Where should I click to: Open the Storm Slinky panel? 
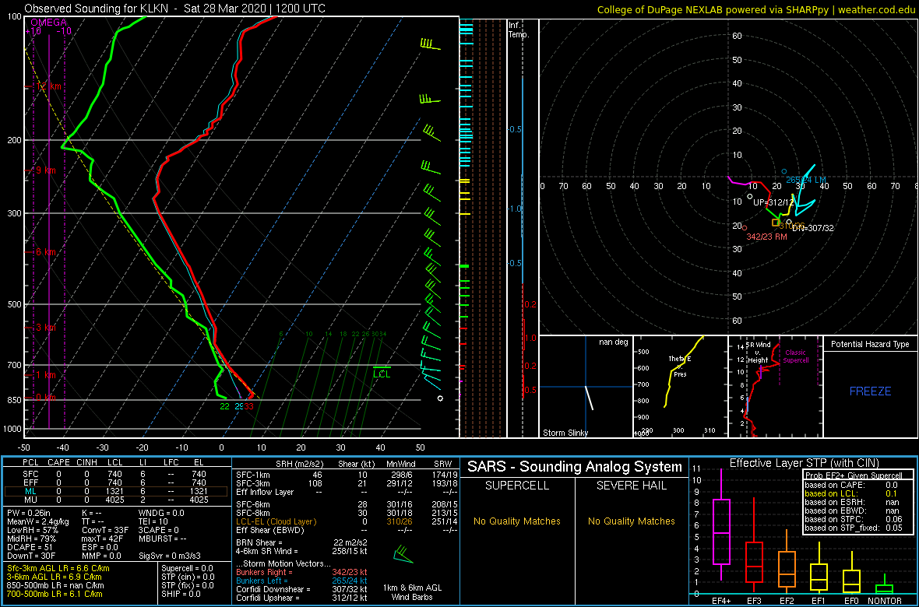586,387
